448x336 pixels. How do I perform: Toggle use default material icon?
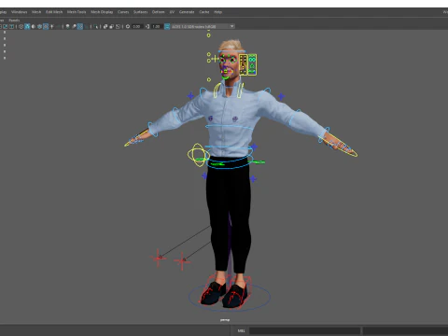pyautogui.click(x=34, y=26)
